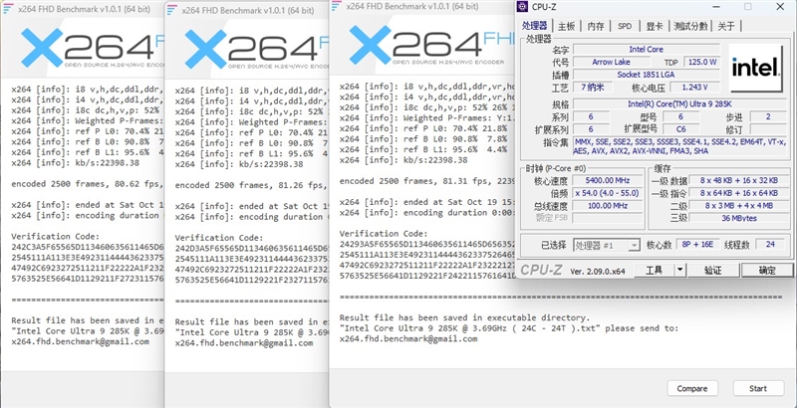Click the 插槽 field Socket 1851 LGA
This screenshot has height=408, width=797.
(646, 75)
